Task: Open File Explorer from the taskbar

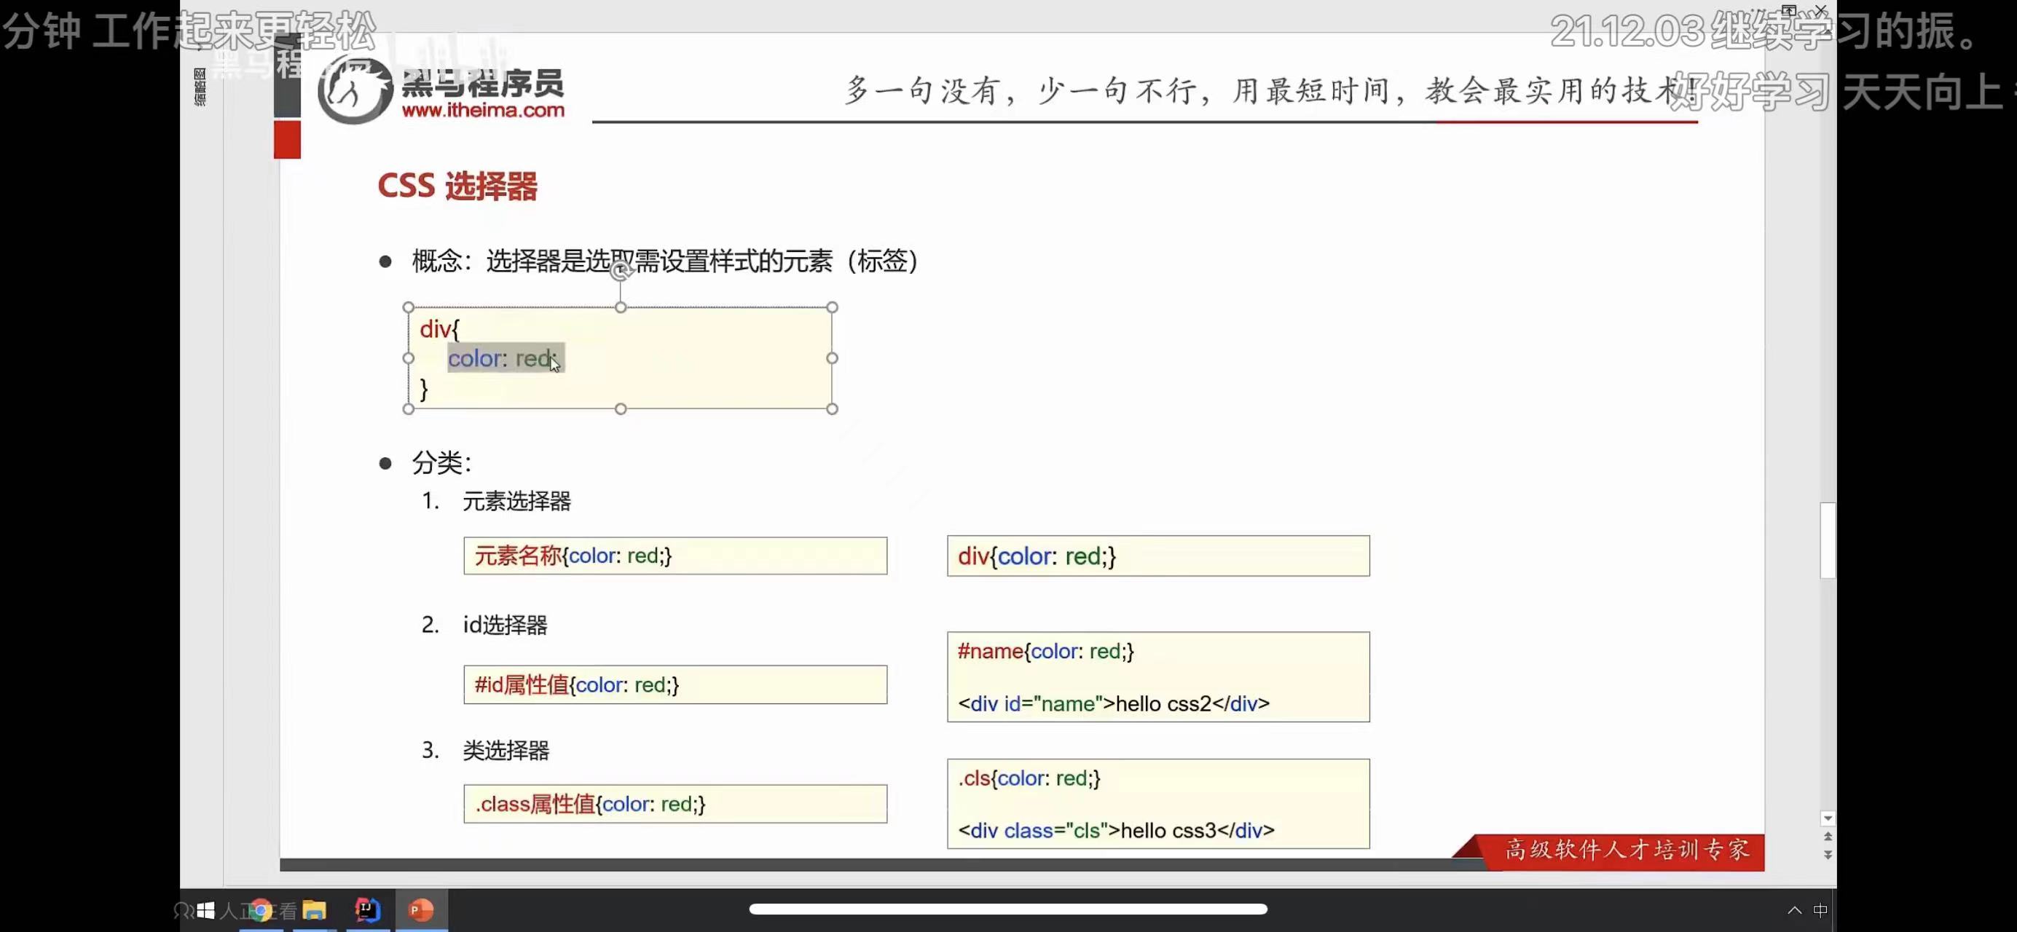Action: [x=314, y=910]
